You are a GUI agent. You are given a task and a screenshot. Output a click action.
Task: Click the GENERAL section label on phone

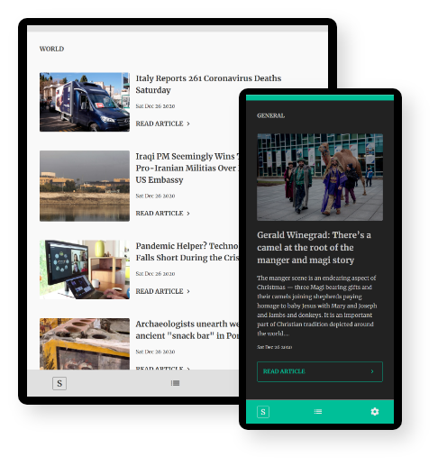(x=270, y=115)
